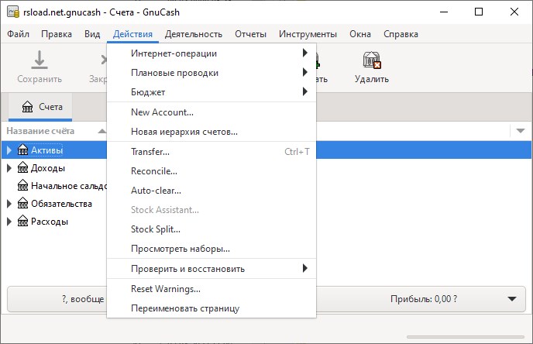
Task: Click the Активы account bank icon
Action: pyautogui.click(x=22, y=150)
